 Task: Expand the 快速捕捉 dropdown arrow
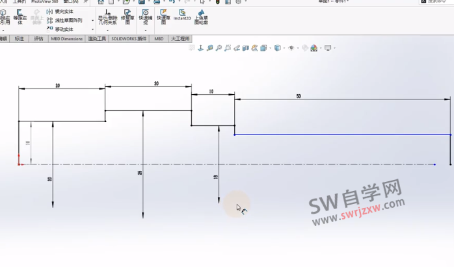tap(145, 30)
